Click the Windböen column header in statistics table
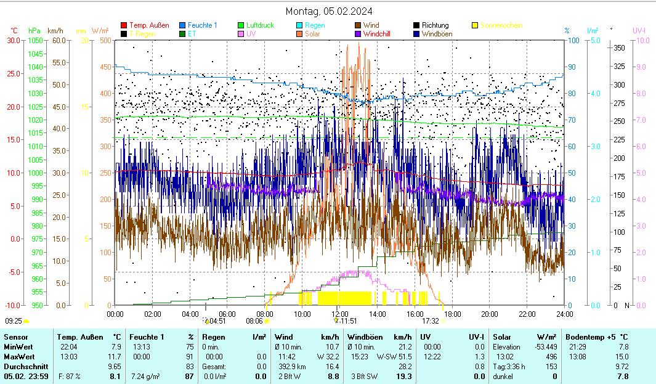The width and height of the screenshot is (656, 384). pos(365,337)
